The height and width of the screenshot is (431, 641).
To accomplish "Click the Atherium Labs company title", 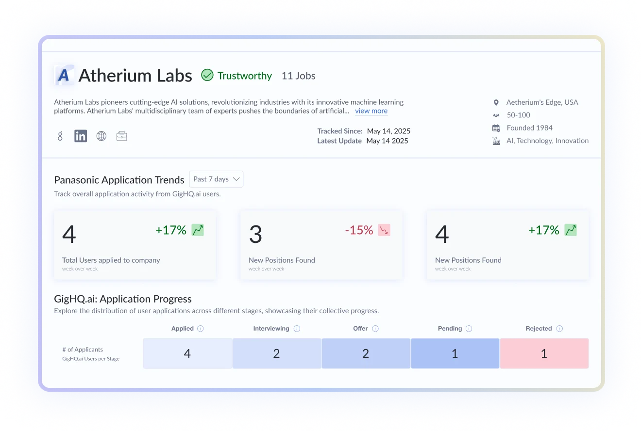I will pyautogui.click(x=135, y=76).
